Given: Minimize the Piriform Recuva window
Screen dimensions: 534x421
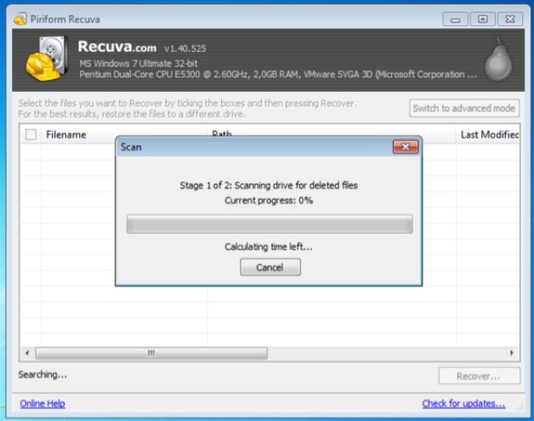Looking at the screenshot, I should point(455,19).
